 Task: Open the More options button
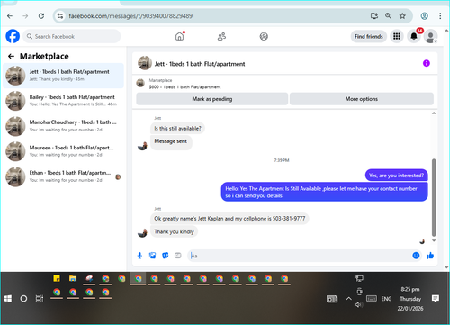(362, 99)
